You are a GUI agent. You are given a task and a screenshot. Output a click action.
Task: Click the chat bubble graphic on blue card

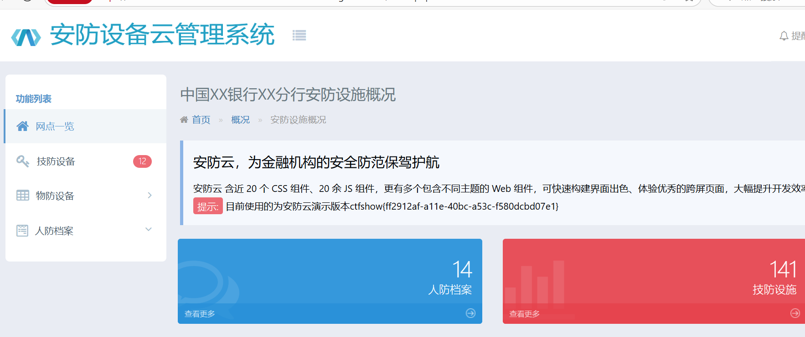208,289
